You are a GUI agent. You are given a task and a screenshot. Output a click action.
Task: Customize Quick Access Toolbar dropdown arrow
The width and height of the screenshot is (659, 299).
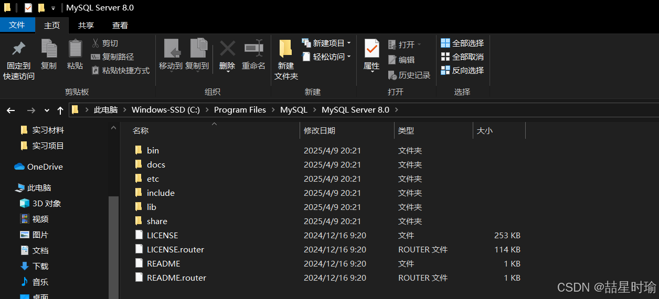(x=54, y=8)
